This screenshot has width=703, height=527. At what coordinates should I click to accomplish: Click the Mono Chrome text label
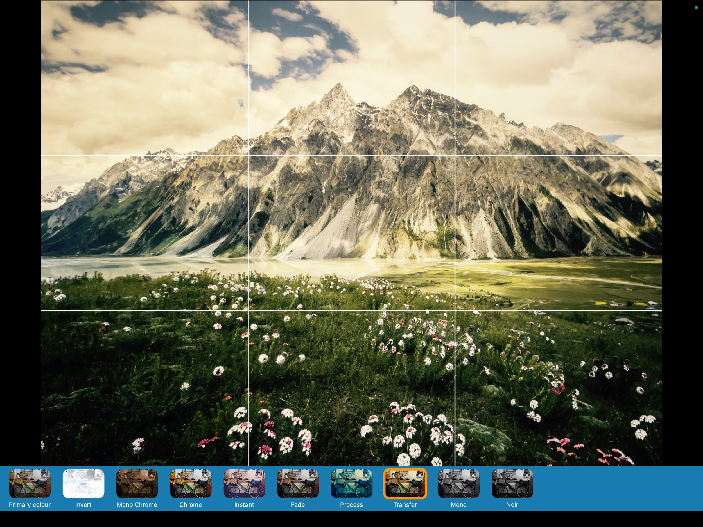(137, 505)
